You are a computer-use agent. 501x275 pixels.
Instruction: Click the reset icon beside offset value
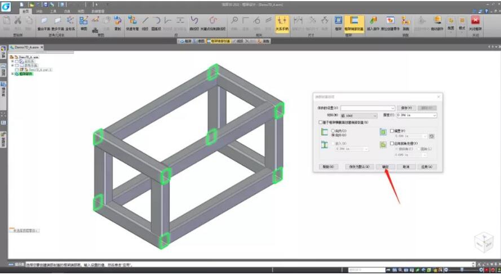[431, 136]
